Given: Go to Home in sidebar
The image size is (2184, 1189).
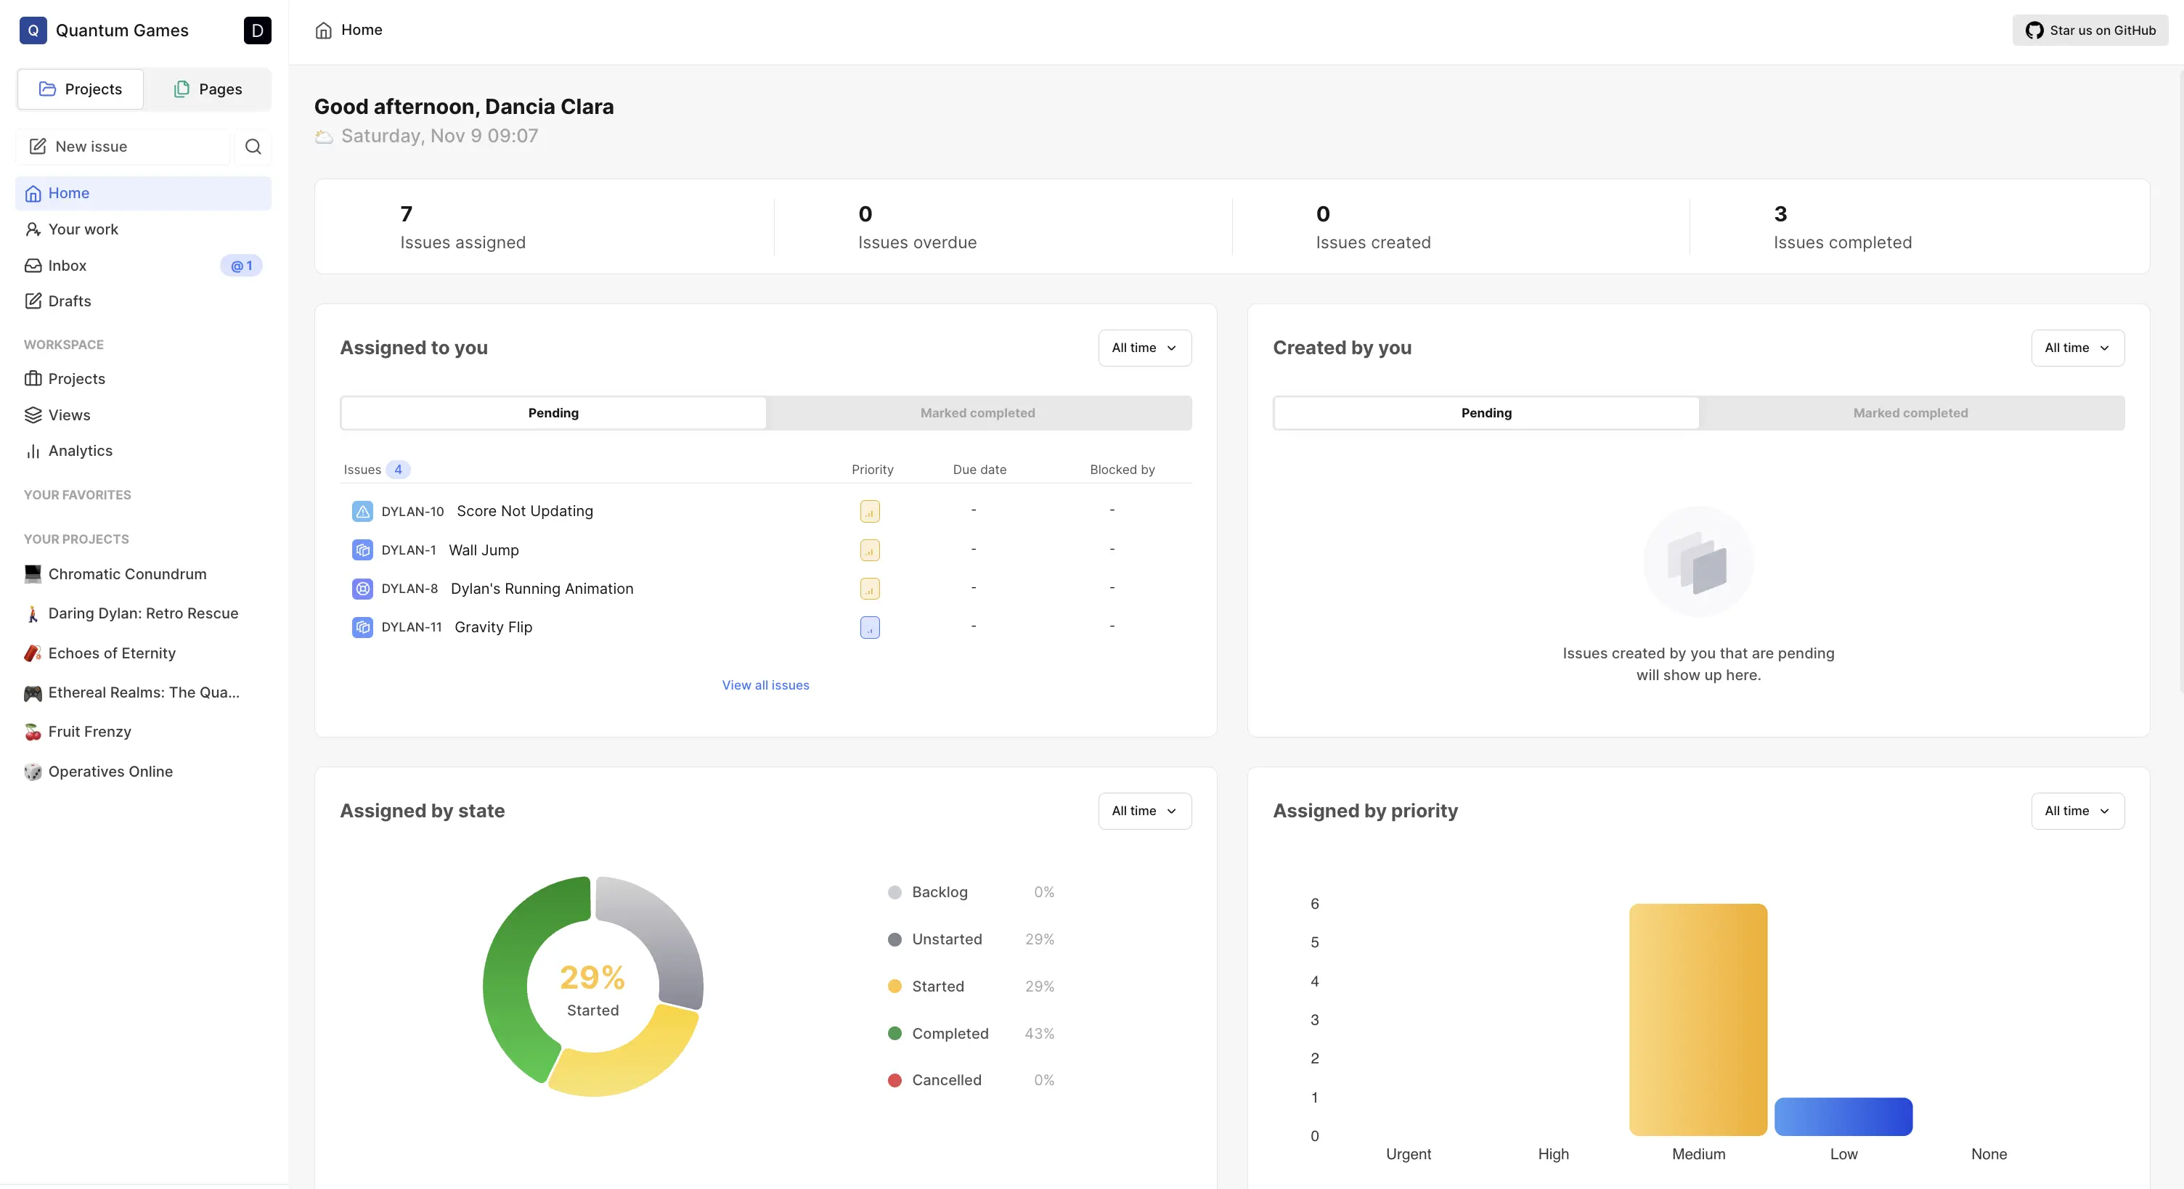Looking at the screenshot, I should (143, 193).
